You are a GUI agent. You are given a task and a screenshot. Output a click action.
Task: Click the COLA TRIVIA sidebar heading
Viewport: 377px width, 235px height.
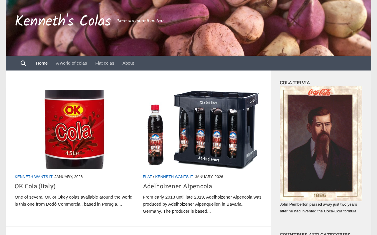point(295,83)
